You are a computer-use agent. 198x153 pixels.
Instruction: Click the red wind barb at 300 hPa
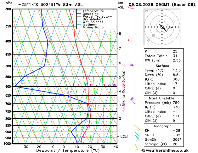(x=132, y=8)
